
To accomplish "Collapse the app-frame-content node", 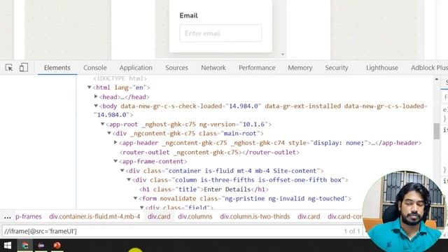I will coord(115,161).
